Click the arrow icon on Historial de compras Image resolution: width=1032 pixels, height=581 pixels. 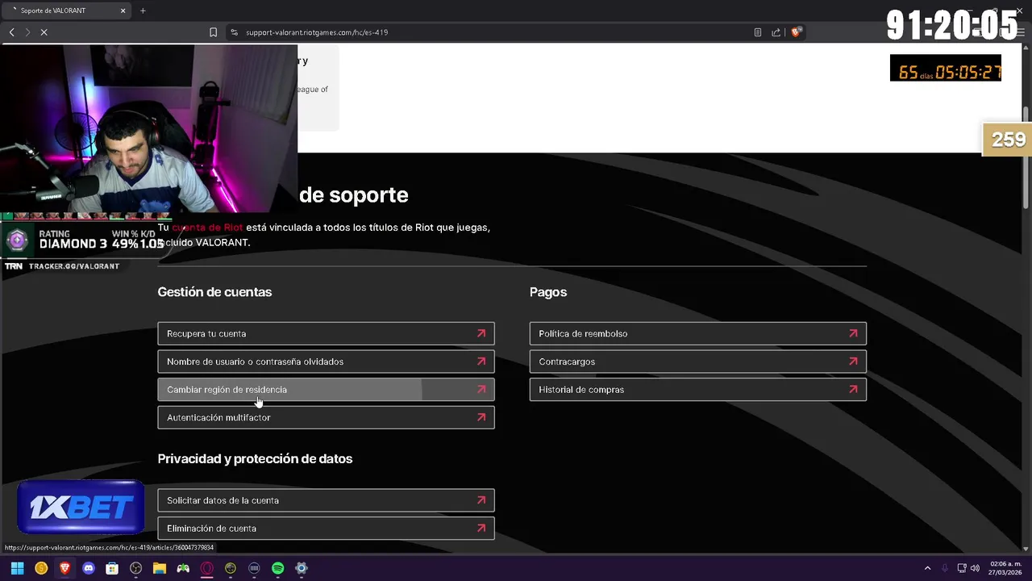(x=853, y=390)
